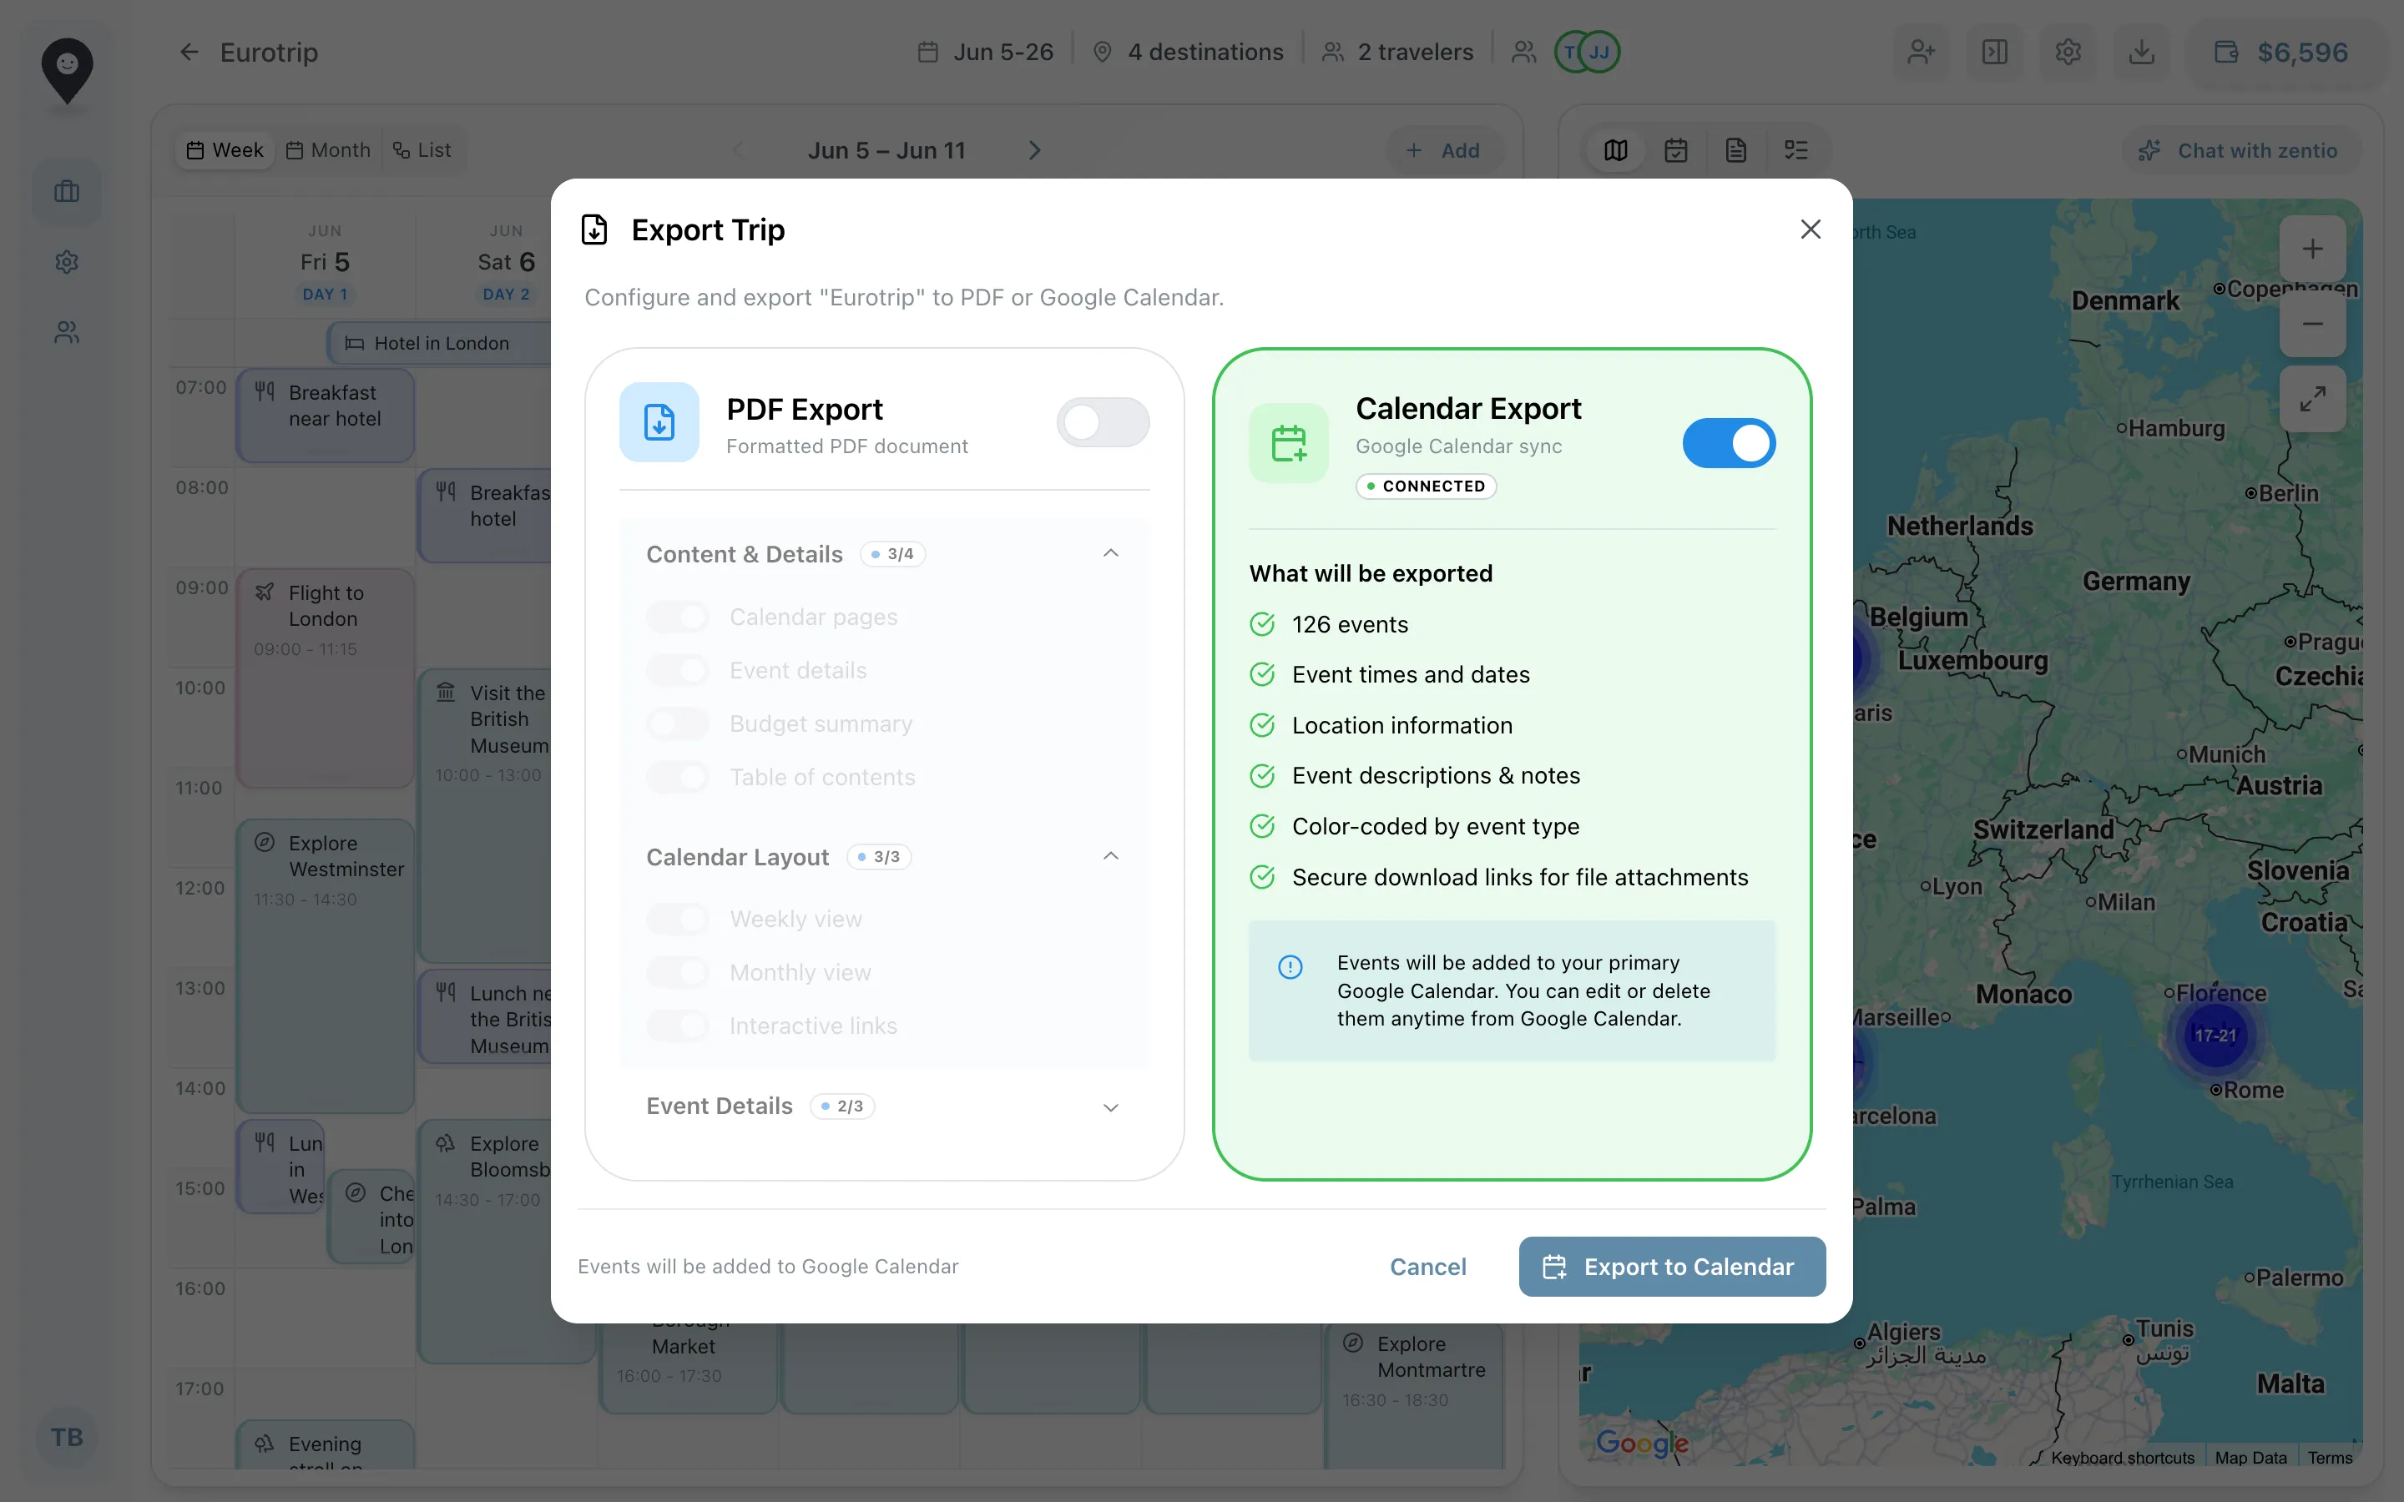The width and height of the screenshot is (2404, 1502).
Task: Click Export to Calendar
Action: click(x=1671, y=1267)
